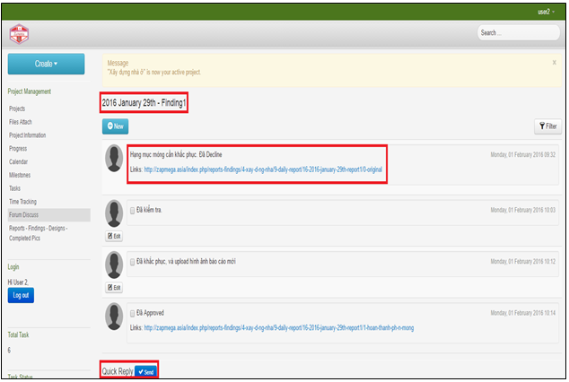Click the avatar beside 'Đã kiểm tra' post

point(115,214)
